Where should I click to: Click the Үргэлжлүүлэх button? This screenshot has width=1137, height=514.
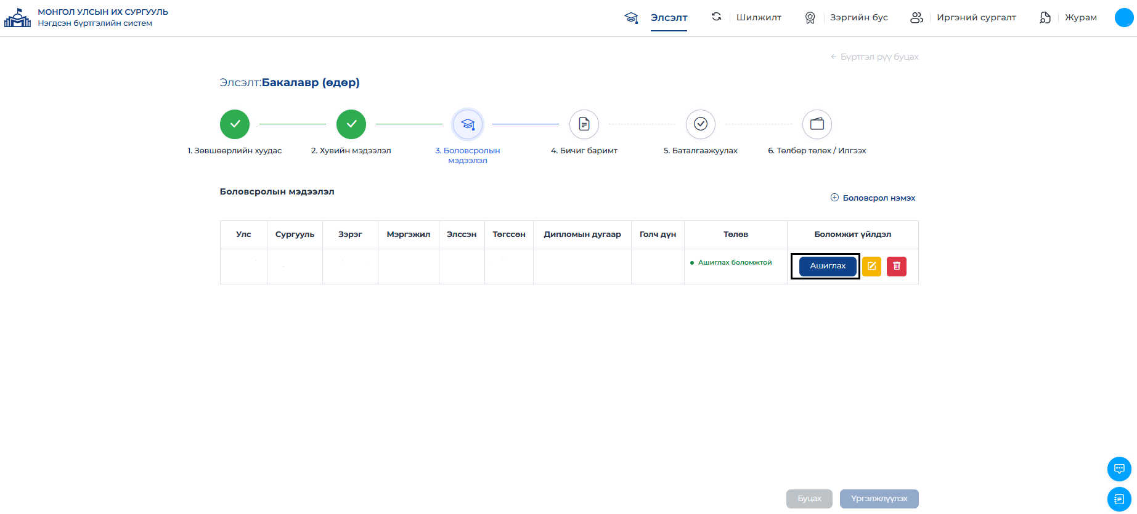click(x=879, y=499)
